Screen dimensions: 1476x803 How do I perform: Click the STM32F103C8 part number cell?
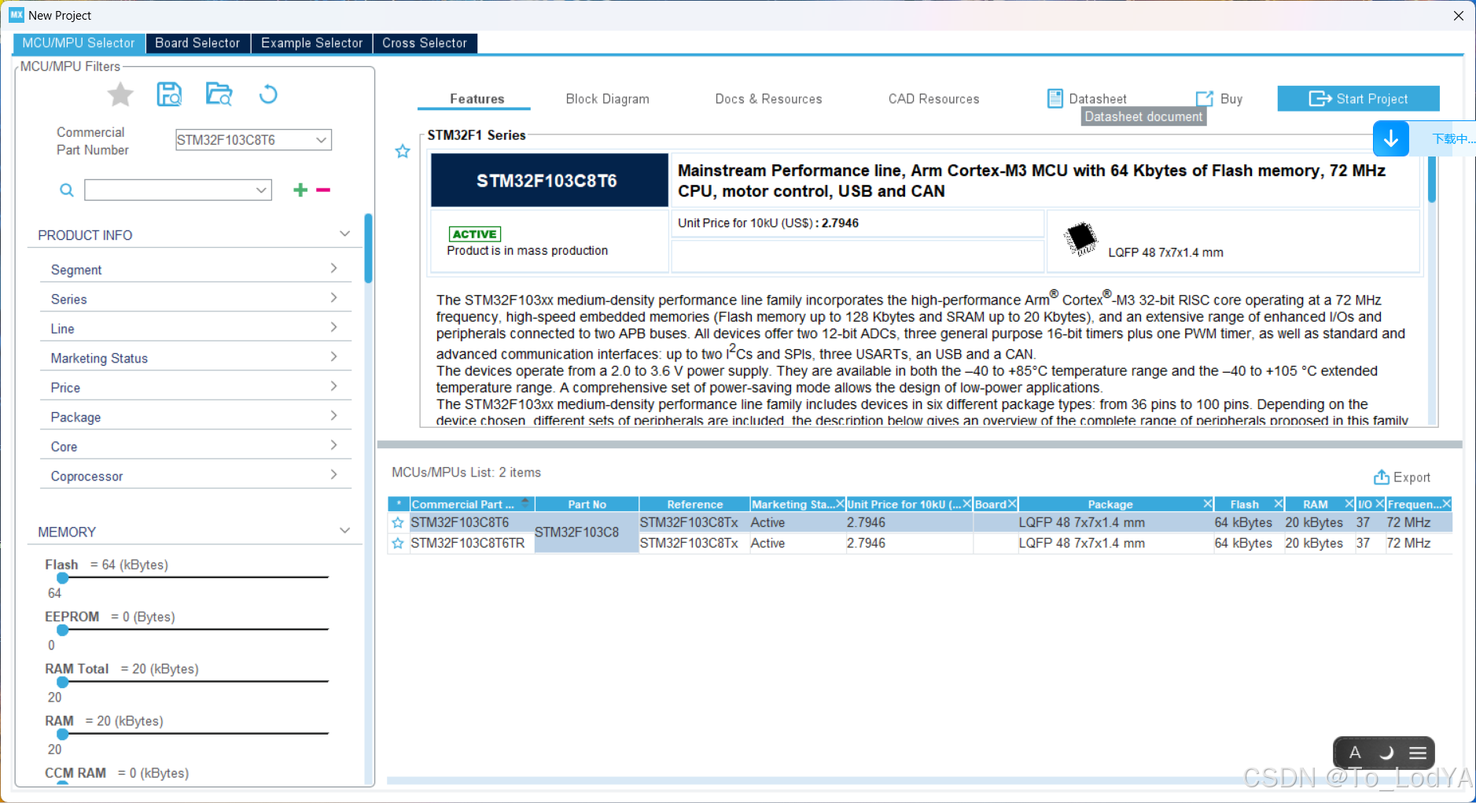[x=587, y=532]
